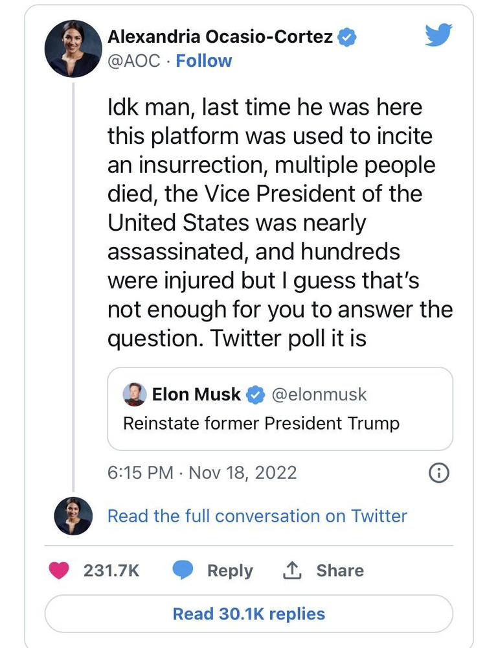Open the 6:15 PM Nov 18, 2022 timestamp

[202, 473]
